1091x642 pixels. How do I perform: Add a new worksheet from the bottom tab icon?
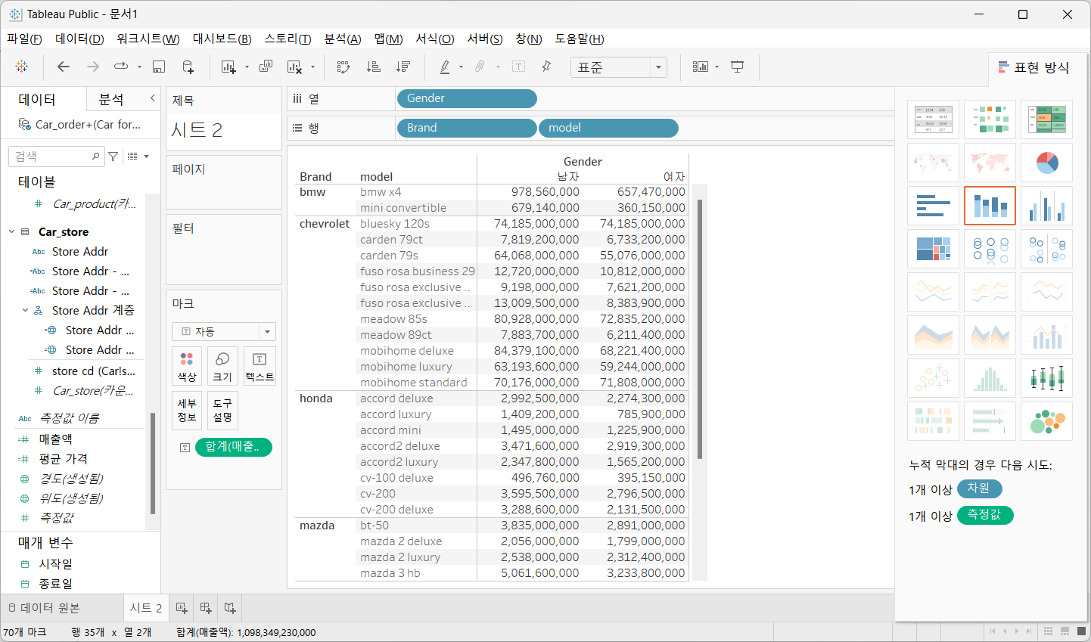coord(182,607)
